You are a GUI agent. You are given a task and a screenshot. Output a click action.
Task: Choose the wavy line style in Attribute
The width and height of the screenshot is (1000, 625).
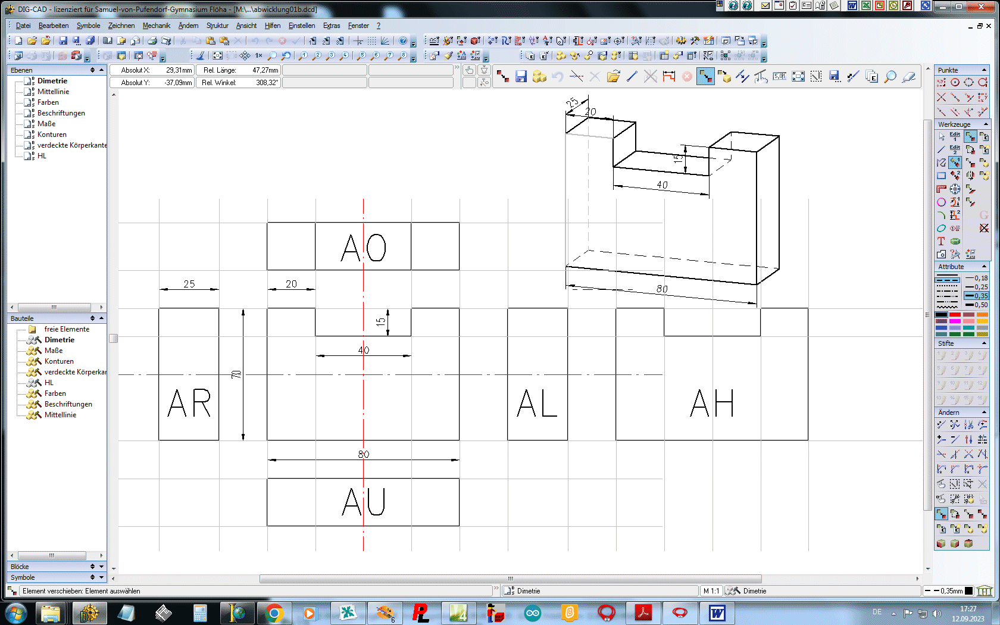(x=948, y=306)
